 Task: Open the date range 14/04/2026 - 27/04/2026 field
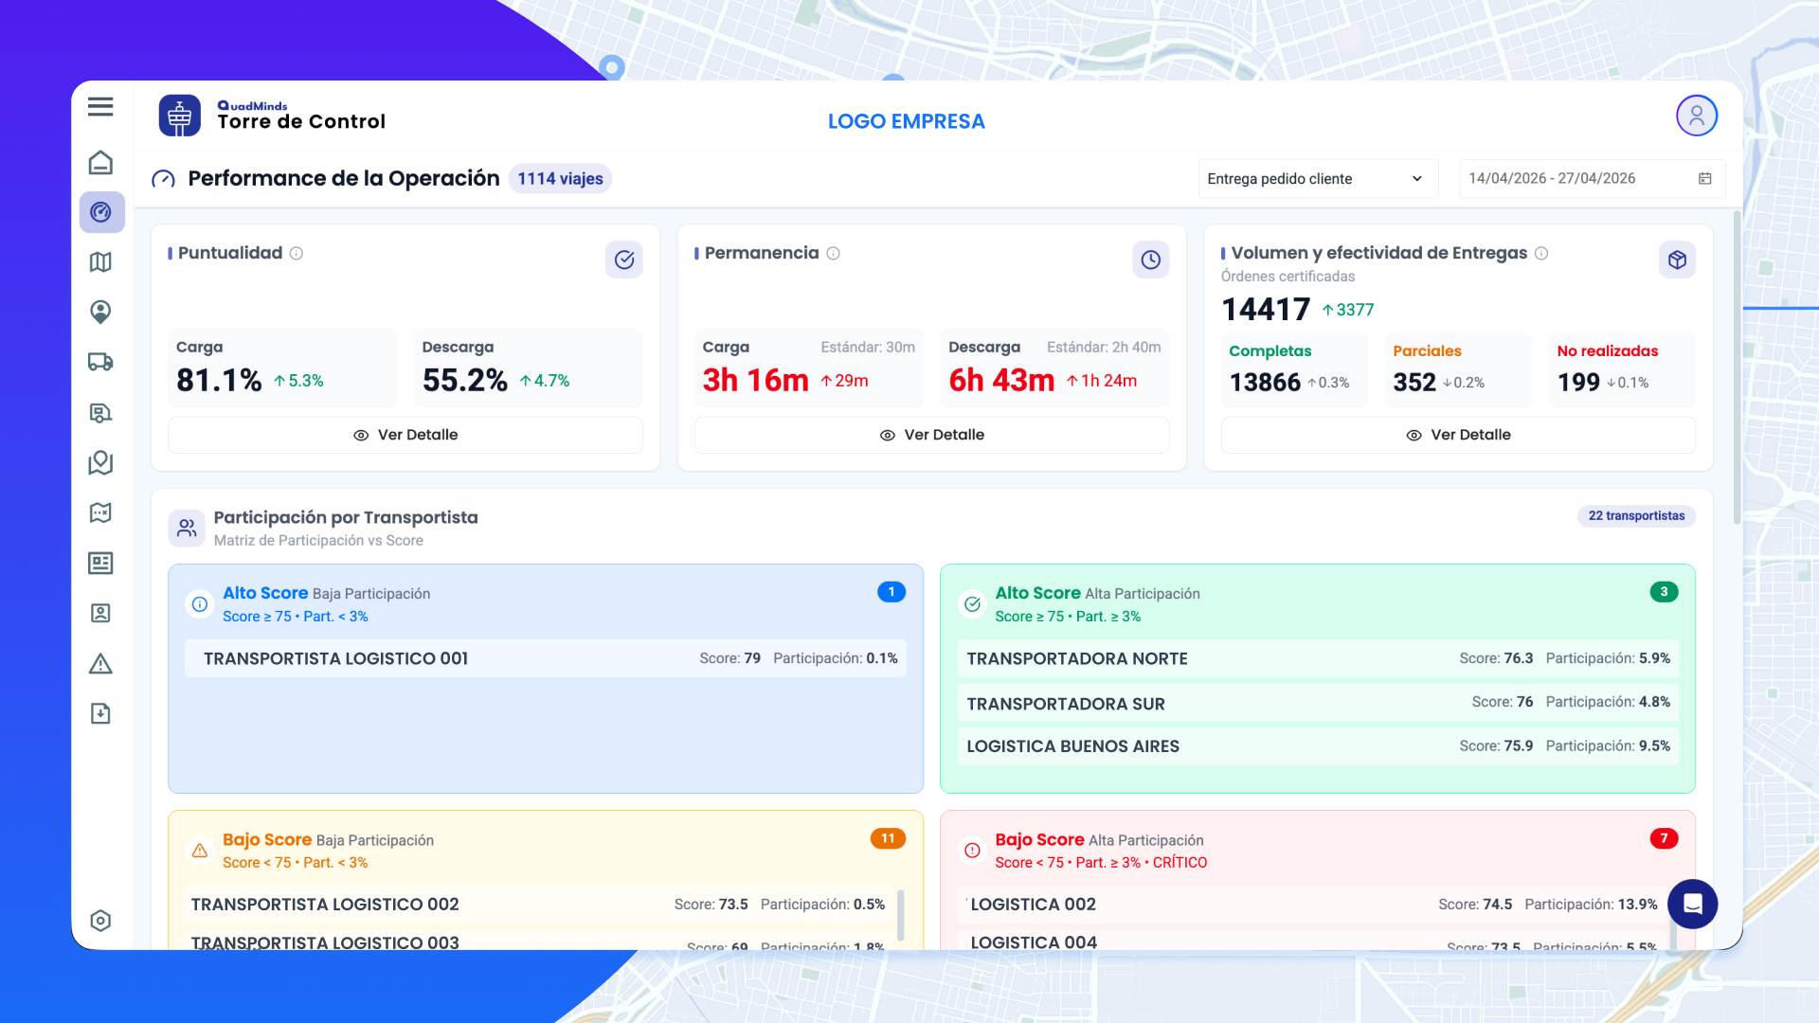[x=1592, y=178]
